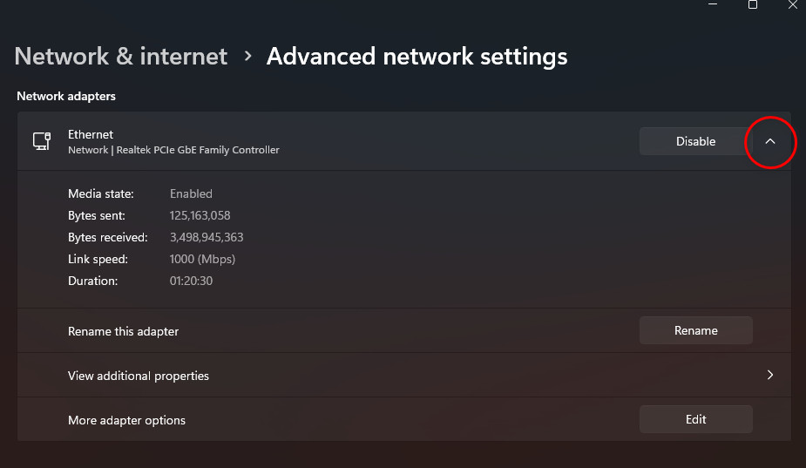
Task: Click the Bytes received value
Action: click(x=207, y=237)
